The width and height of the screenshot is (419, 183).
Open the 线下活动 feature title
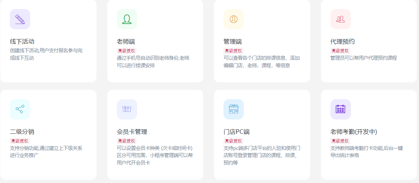pyautogui.click(x=22, y=41)
